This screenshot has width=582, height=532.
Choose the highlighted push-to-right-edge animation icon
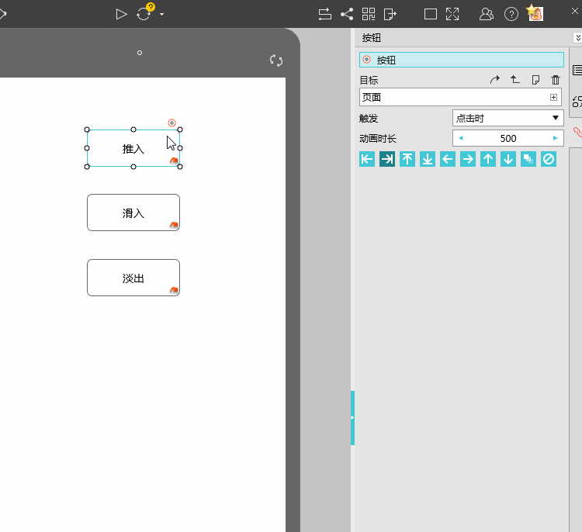387,159
